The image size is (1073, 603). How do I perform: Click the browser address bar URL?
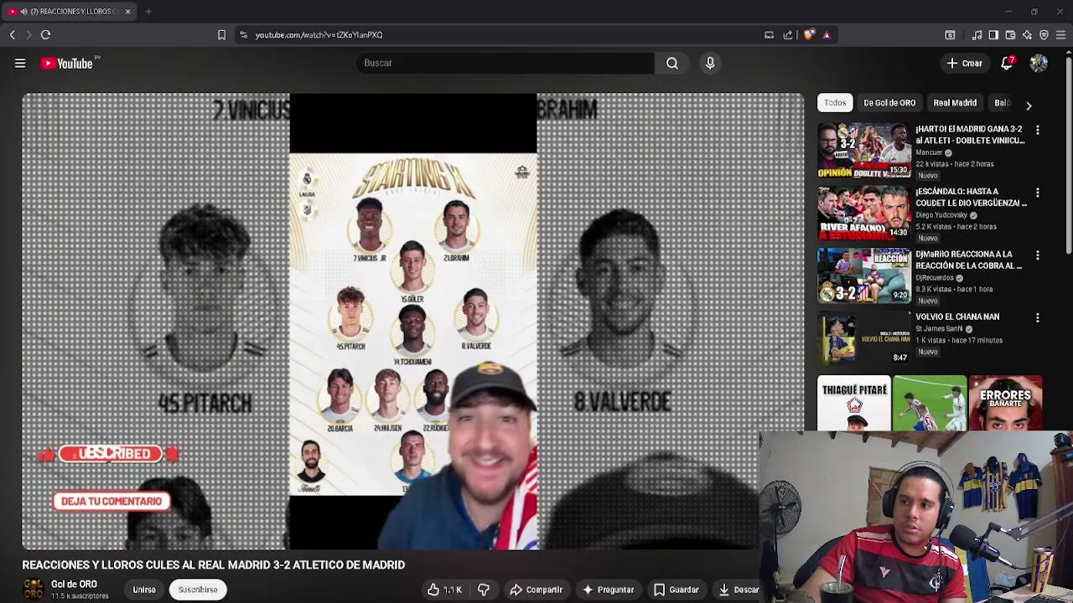(319, 34)
